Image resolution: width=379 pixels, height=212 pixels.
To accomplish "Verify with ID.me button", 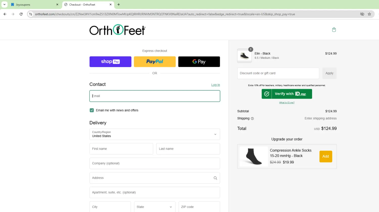I will [x=287, y=94].
